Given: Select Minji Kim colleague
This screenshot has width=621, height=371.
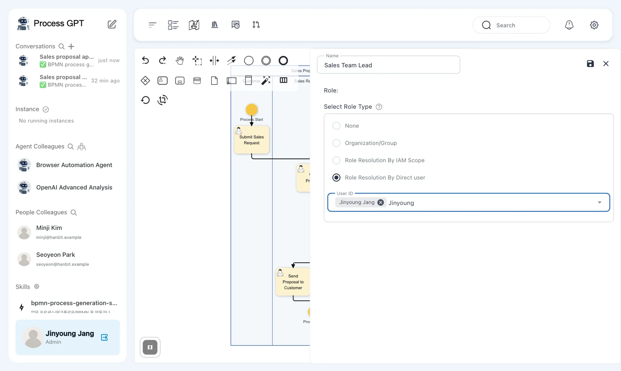Looking at the screenshot, I should pyautogui.click(x=68, y=232).
